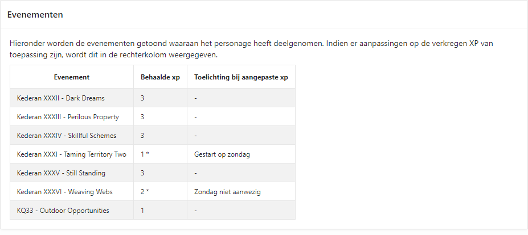Click the Evenementen panel heading
Viewport: 528px width, 235px height.
(x=35, y=15)
